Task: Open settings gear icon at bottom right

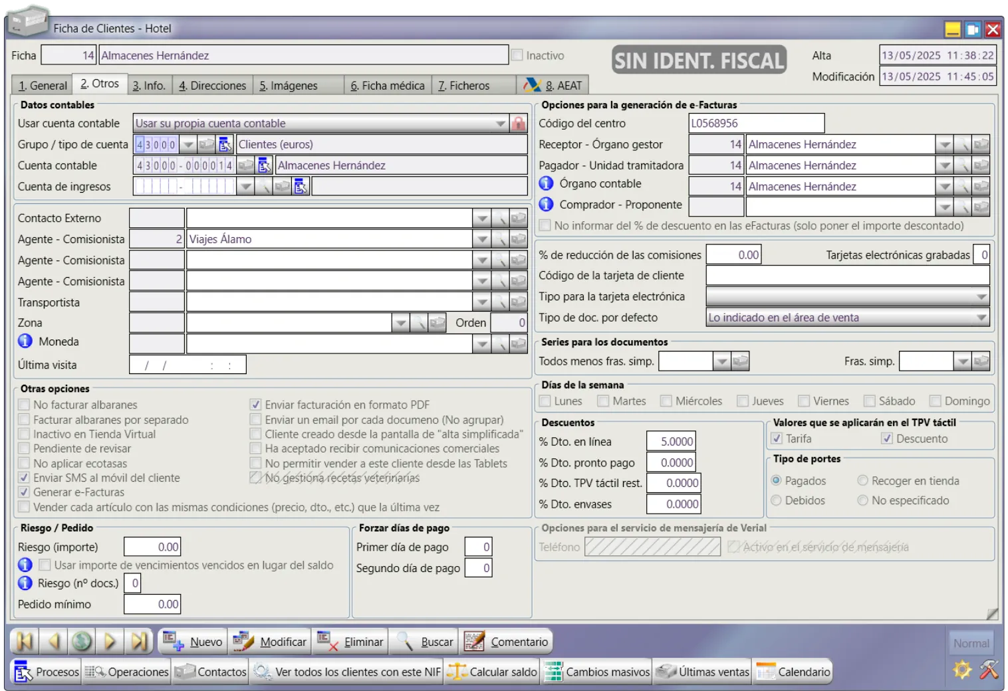Action: [962, 670]
